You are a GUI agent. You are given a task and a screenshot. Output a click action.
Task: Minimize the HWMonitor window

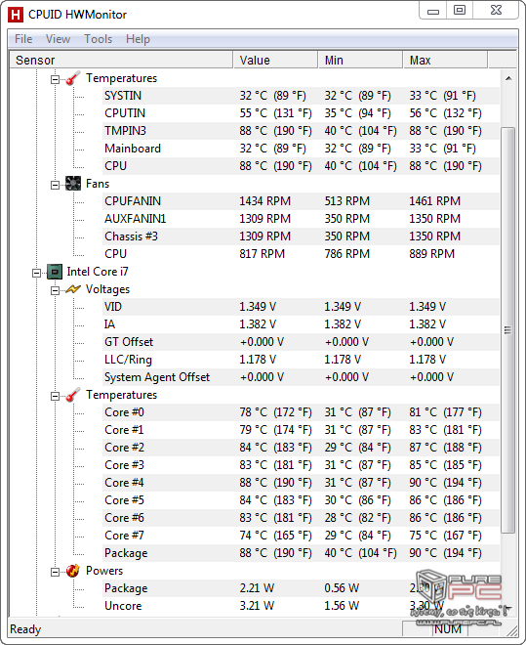433,11
